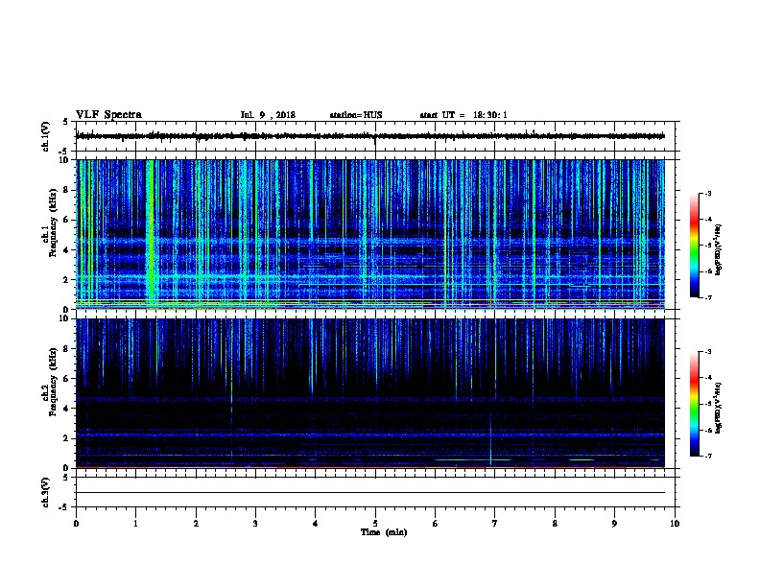Click the time axis tick label "8"
The height and width of the screenshot is (587, 760).
(555, 524)
